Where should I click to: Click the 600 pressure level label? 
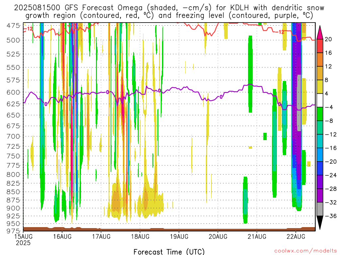click(13, 92)
